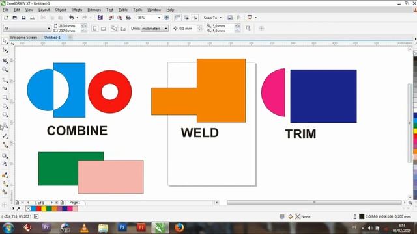
Task: Go to previous page arrow
Action: point(28,203)
